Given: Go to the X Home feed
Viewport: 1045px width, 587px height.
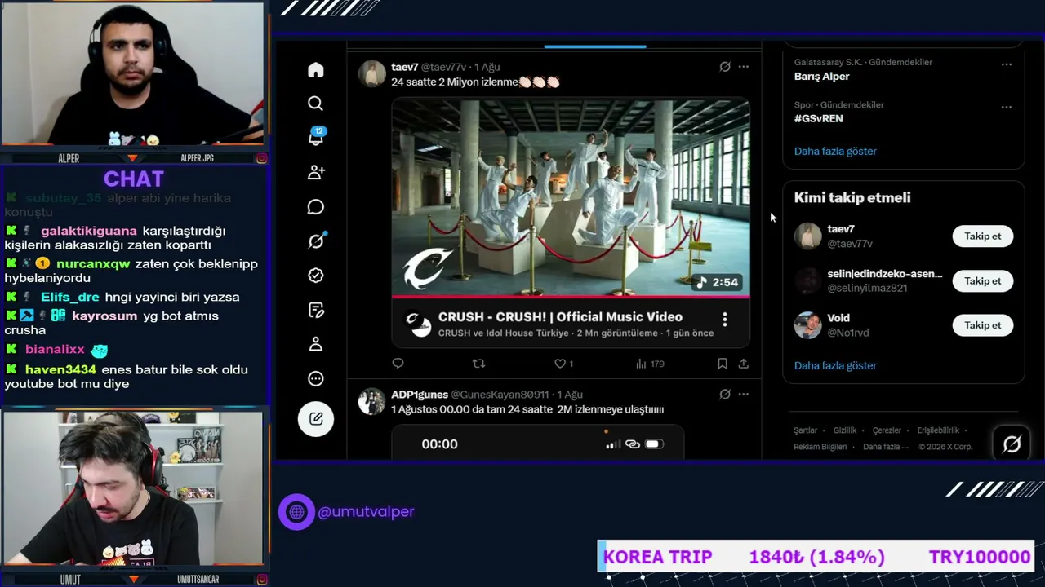Looking at the screenshot, I should coord(316,70).
